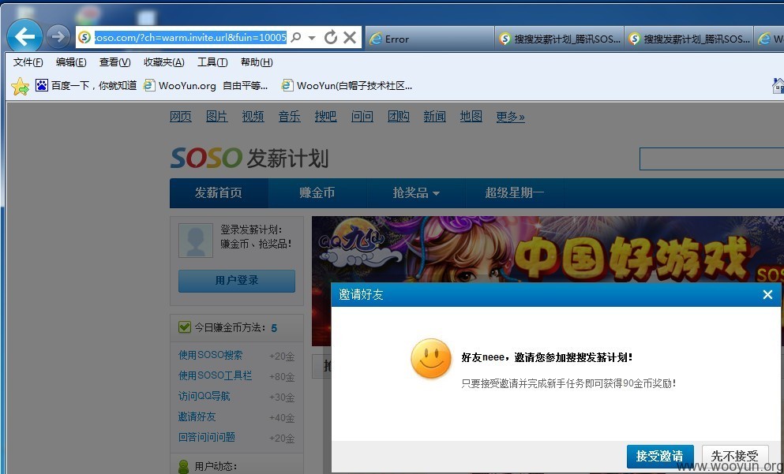Click the URL address field
Viewport: 784px width, 474px height.
point(190,37)
